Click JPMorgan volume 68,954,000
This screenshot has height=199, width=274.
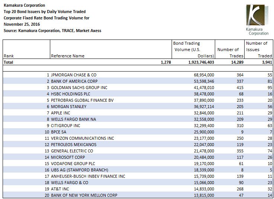204,75
